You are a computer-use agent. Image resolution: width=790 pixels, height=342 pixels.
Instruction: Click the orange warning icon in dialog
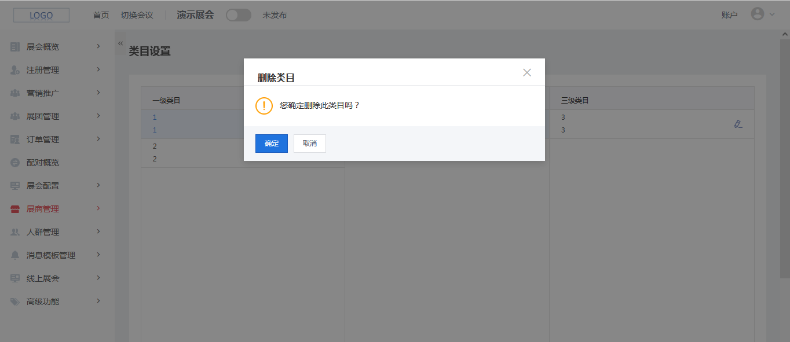pyautogui.click(x=264, y=105)
